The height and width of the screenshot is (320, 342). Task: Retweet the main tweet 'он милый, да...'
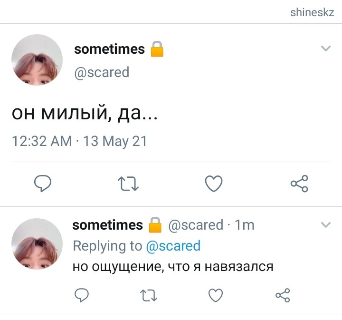(x=128, y=184)
